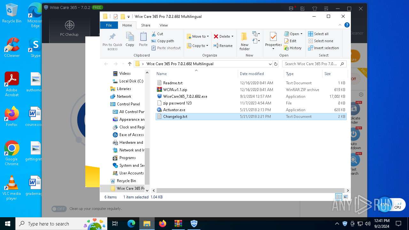Open Programs in the navigation pane
This screenshot has height=230, width=409.
[124, 158]
